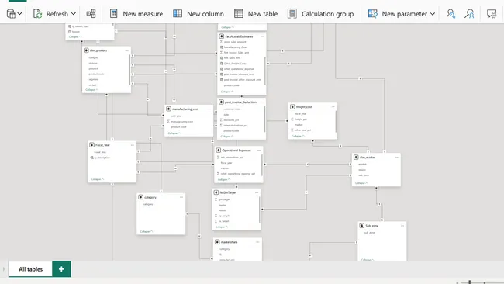
Task: Select the dim_product table title
Action: click(98, 50)
